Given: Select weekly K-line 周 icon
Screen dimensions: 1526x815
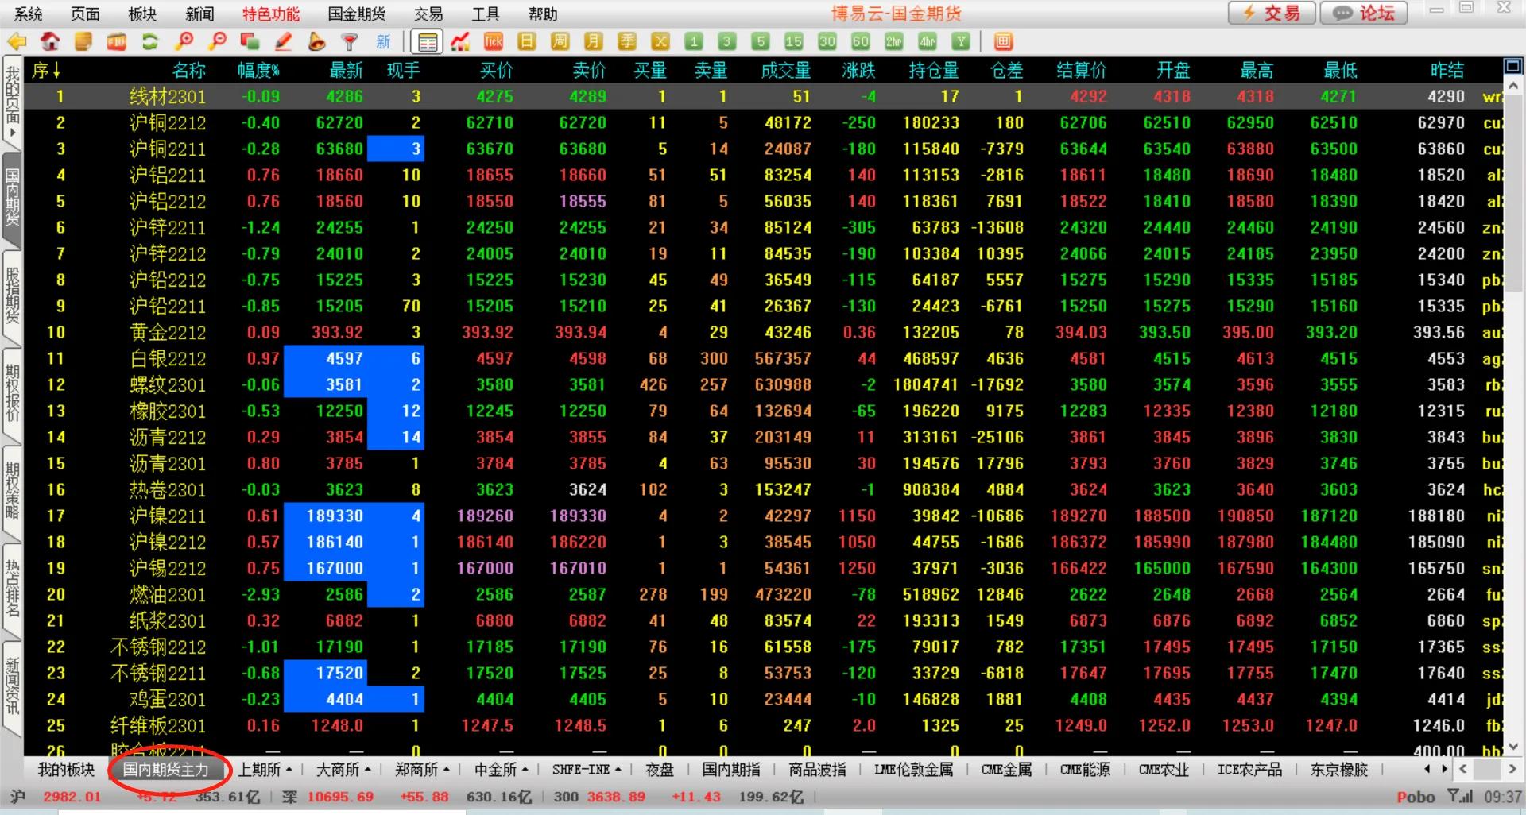Looking at the screenshot, I should (560, 42).
